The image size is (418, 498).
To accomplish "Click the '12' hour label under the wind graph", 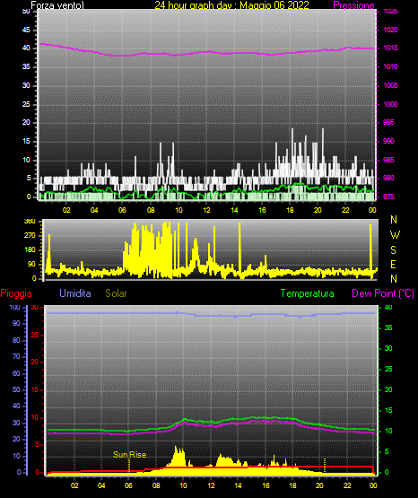I will click(206, 210).
